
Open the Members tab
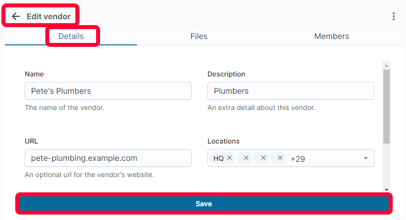click(332, 37)
